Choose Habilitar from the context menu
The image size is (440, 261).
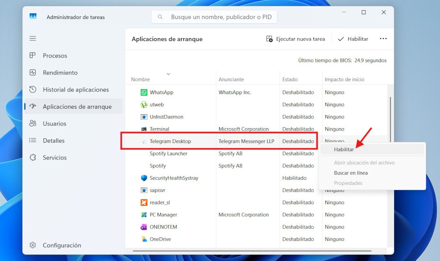pos(344,149)
